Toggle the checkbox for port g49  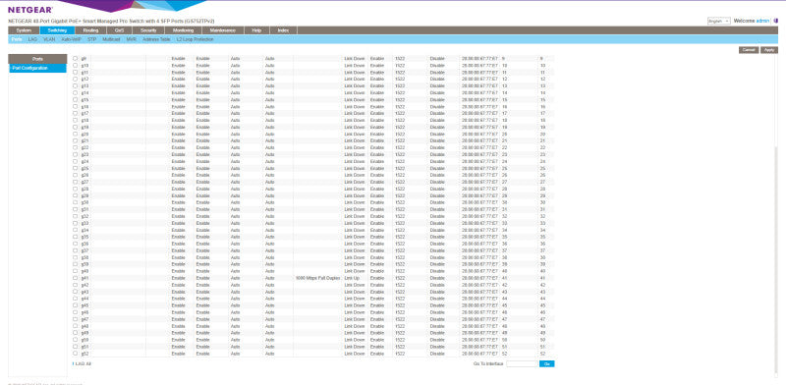(76, 333)
